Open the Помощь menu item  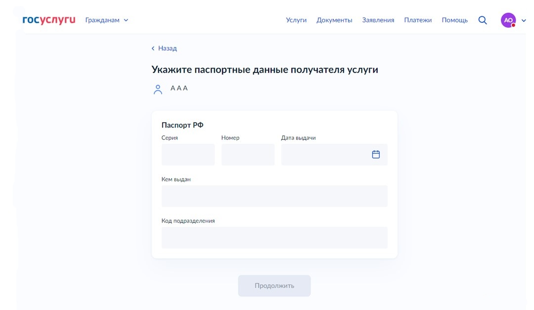pyautogui.click(x=455, y=20)
